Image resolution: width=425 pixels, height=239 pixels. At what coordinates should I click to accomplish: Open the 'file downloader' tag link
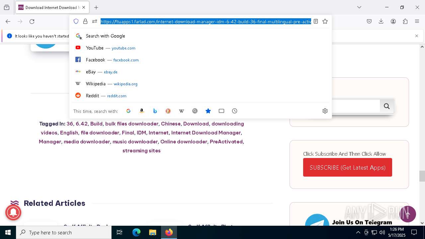[x=100, y=132]
